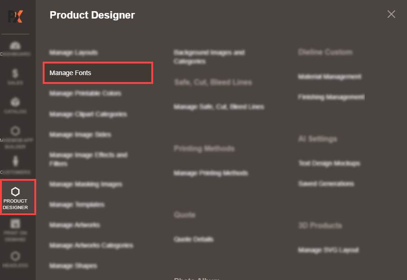Open the Print on Demand icon
The height and width of the screenshot is (280, 407).
[15, 230]
